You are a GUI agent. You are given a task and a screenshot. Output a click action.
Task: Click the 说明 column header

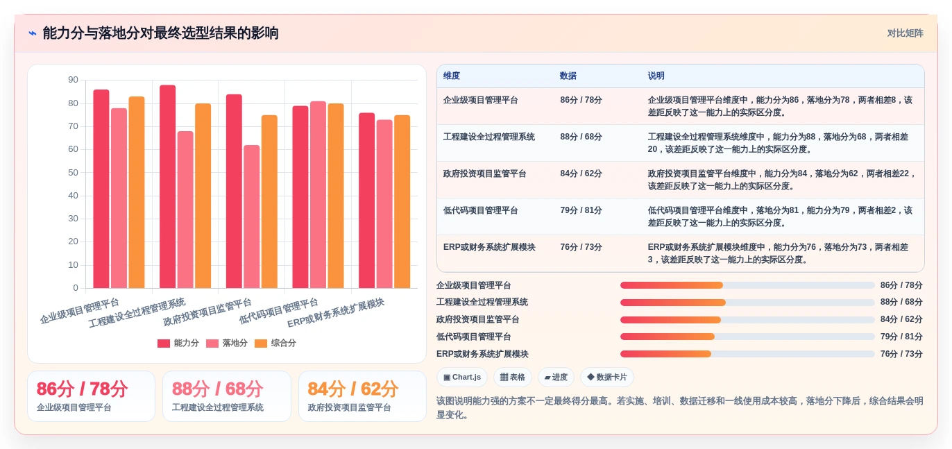[x=656, y=76]
